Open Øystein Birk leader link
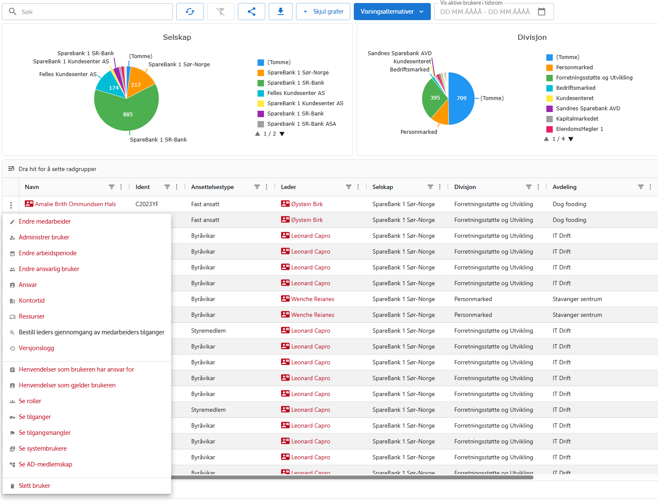The image size is (658, 502). (307, 204)
